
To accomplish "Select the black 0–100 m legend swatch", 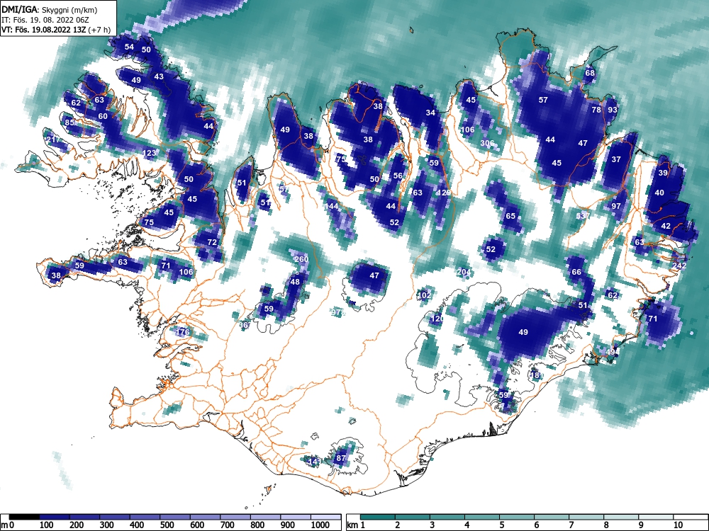I will (x=24, y=517).
